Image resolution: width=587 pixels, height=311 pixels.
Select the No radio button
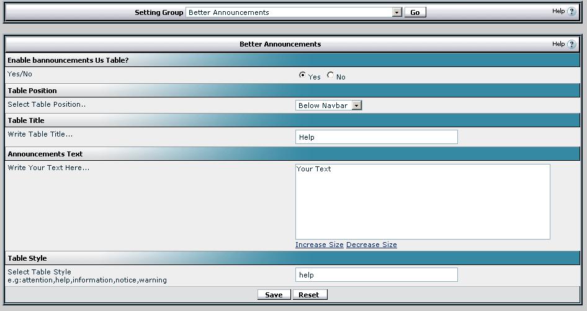click(x=330, y=75)
